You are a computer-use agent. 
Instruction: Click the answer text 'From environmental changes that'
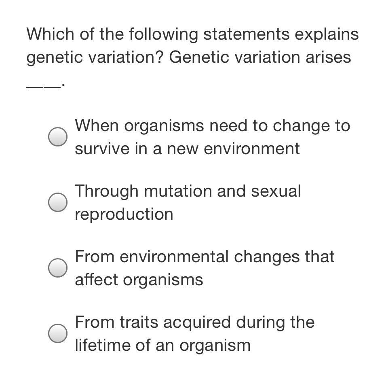[x=205, y=257]
